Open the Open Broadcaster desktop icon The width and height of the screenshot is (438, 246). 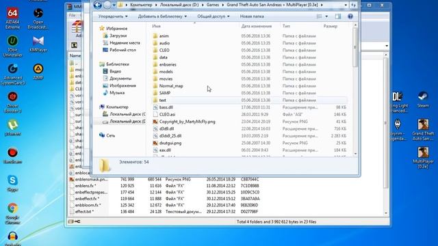tap(38, 18)
